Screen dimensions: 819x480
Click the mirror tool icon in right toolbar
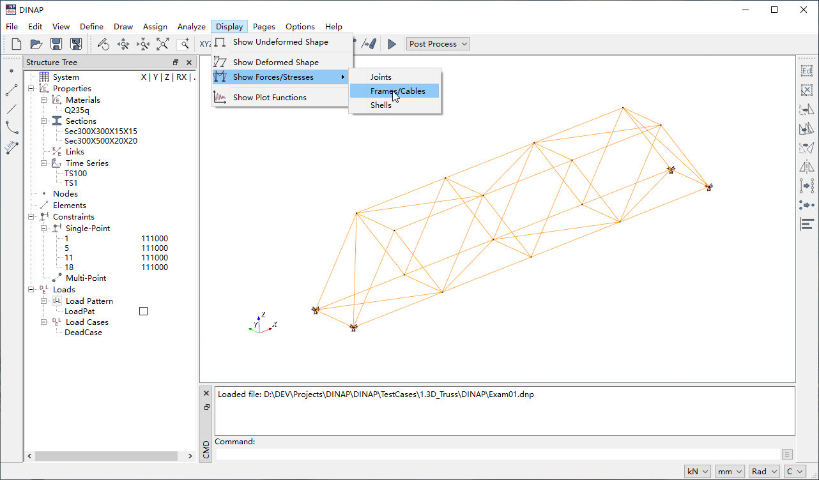pyautogui.click(x=806, y=167)
